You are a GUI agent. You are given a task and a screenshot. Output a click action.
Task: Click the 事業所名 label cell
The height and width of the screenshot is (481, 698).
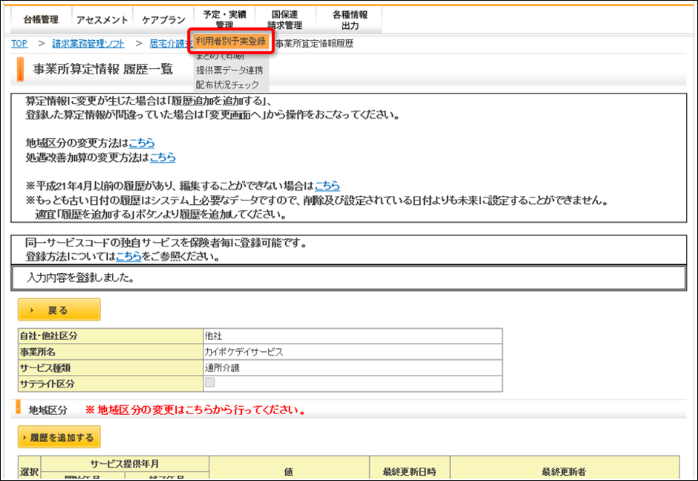pos(111,352)
